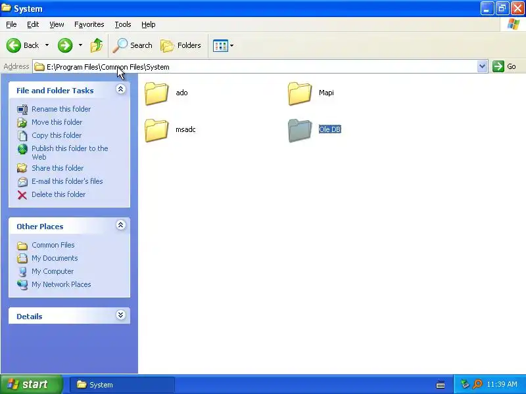Viewport: 526px width, 394px height.
Task: Click the 11:39 AM clock
Action: click(x=502, y=384)
